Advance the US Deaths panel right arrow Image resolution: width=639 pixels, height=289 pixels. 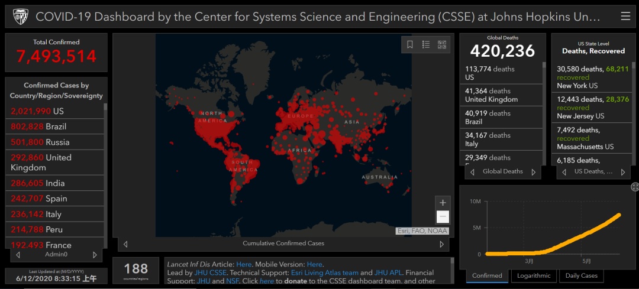(622, 172)
